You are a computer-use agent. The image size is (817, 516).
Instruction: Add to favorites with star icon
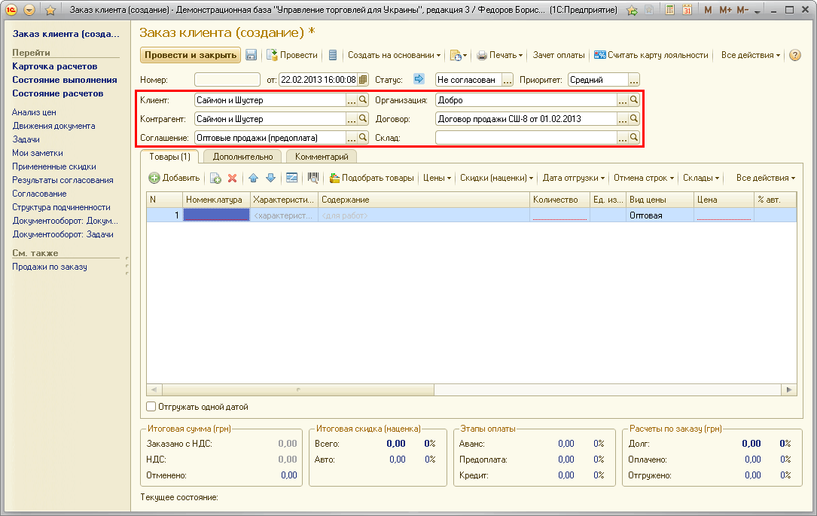coord(50,11)
